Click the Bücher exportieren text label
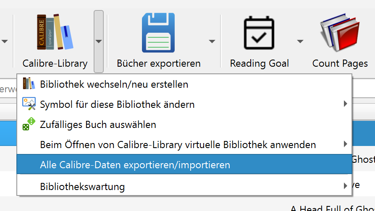The image size is (375, 211). pyautogui.click(x=159, y=64)
